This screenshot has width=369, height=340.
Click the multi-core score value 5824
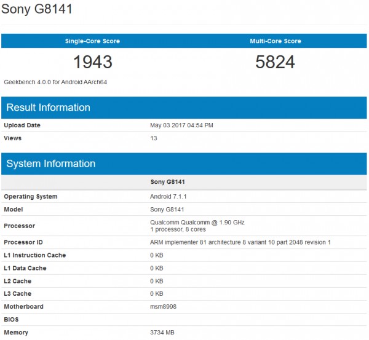pyautogui.click(x=276, y=62)
